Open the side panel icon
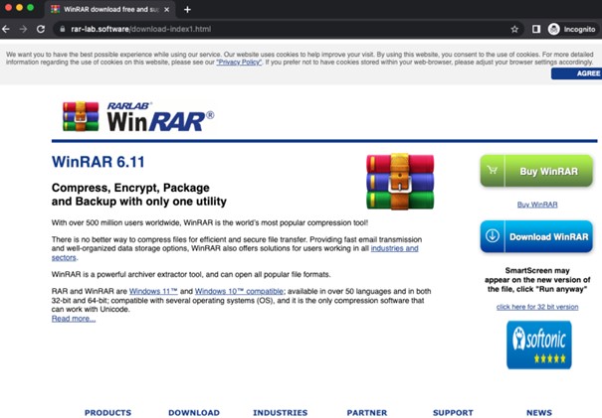The image size is (602, 418). [x=536, y=29]
